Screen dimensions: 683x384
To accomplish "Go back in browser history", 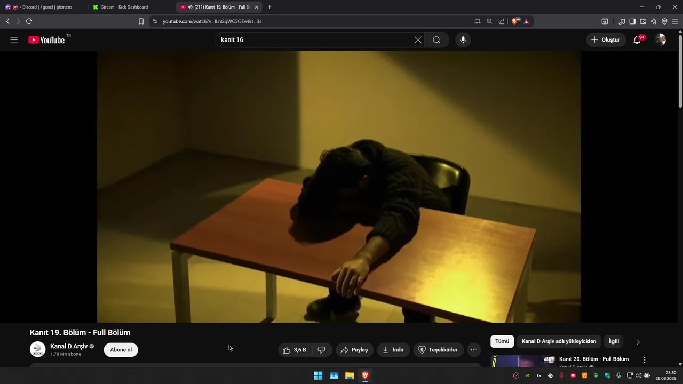I will pos(7,21).
